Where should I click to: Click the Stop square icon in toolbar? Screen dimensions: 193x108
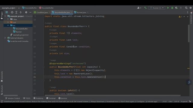pos(181,8)
